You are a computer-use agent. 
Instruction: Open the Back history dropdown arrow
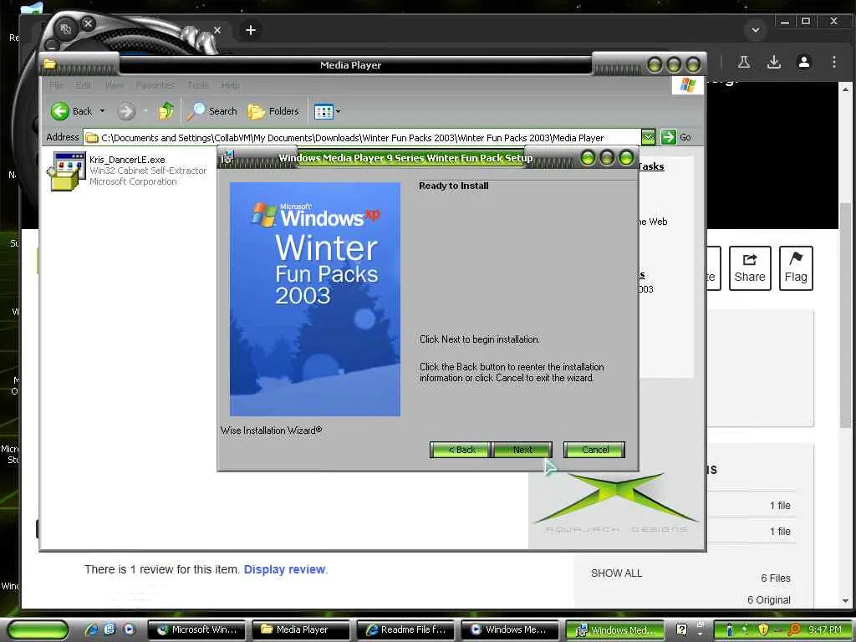102,111
